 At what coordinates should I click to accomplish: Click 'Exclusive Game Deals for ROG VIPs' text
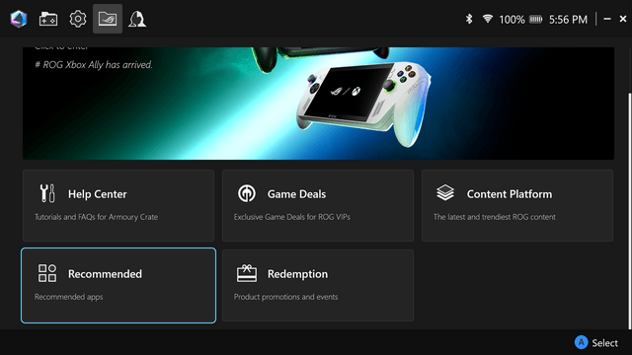292,217
